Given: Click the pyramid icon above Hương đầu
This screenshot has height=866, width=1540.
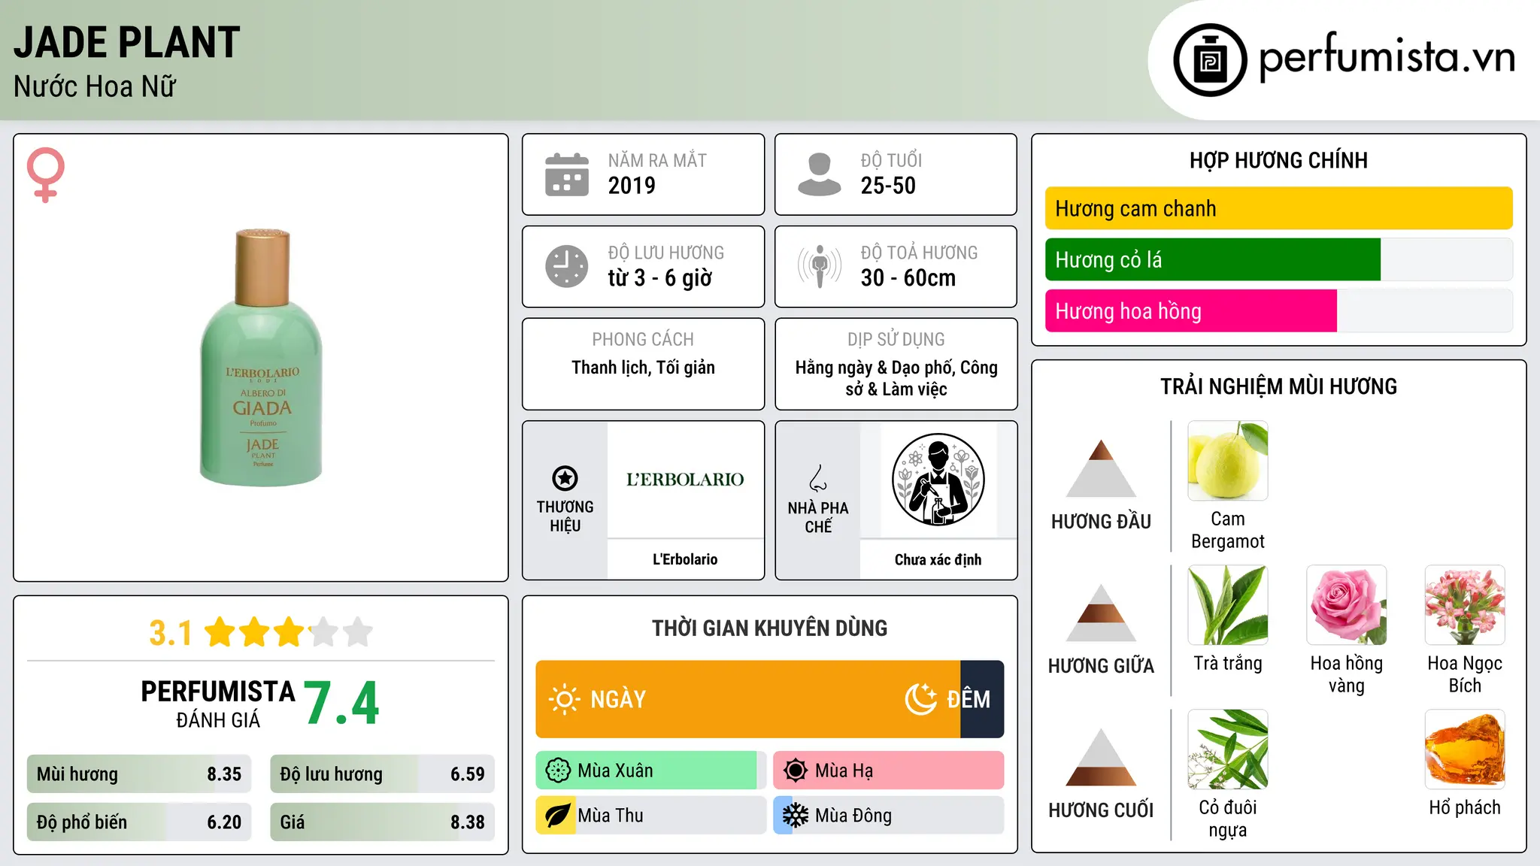Looking at the screenshot, I should point(1101,468).
